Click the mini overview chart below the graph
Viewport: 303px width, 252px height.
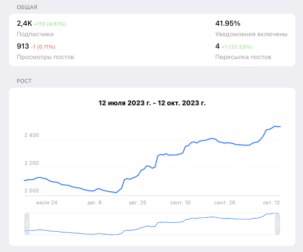[x=151, y=224]
